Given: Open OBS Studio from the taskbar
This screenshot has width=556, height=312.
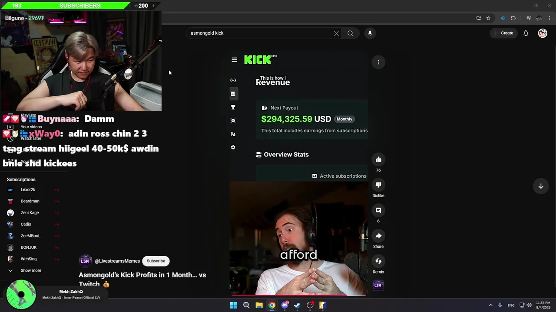Looking at the screenshot, I should coord(310,305).
